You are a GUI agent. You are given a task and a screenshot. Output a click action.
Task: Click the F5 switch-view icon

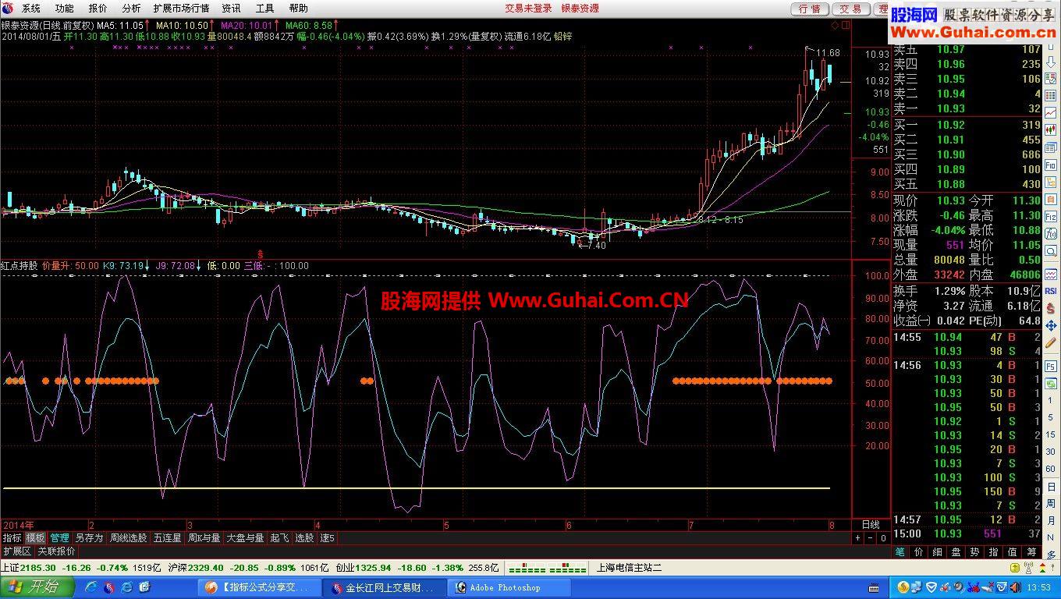[x=1051, y=366]
